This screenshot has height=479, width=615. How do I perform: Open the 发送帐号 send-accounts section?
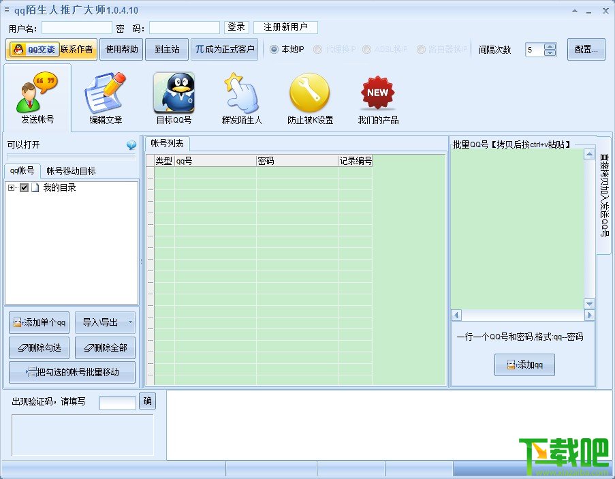pyautogui.click(x=37, y=97)
